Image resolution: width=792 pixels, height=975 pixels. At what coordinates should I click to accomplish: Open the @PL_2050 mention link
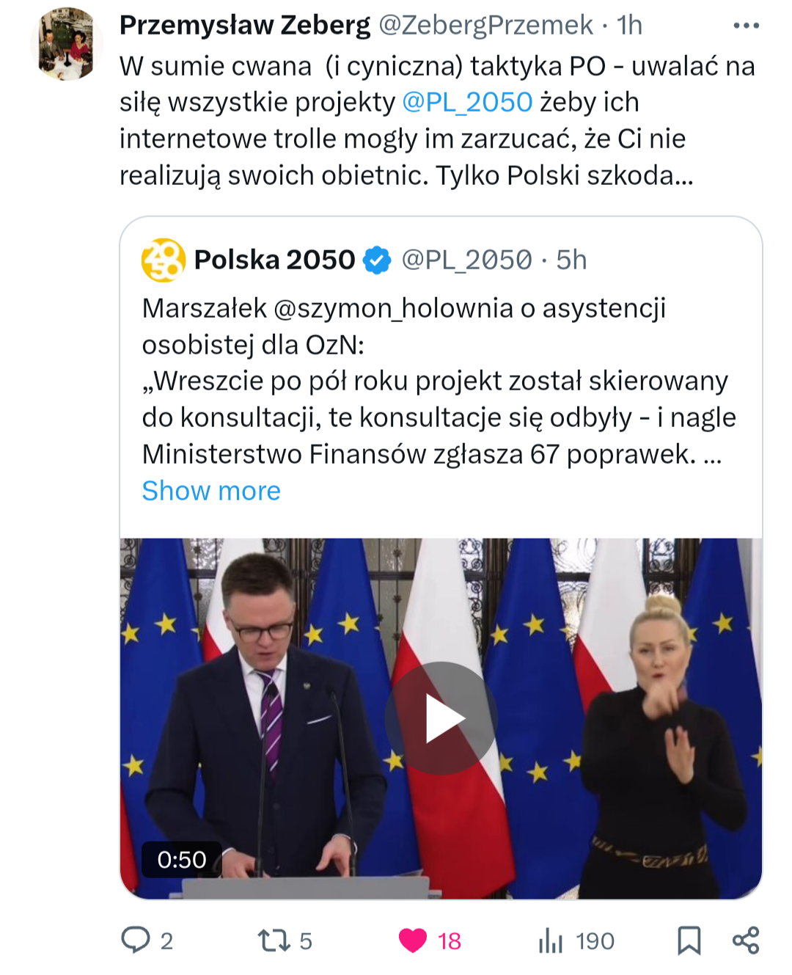tap(467, 102)
